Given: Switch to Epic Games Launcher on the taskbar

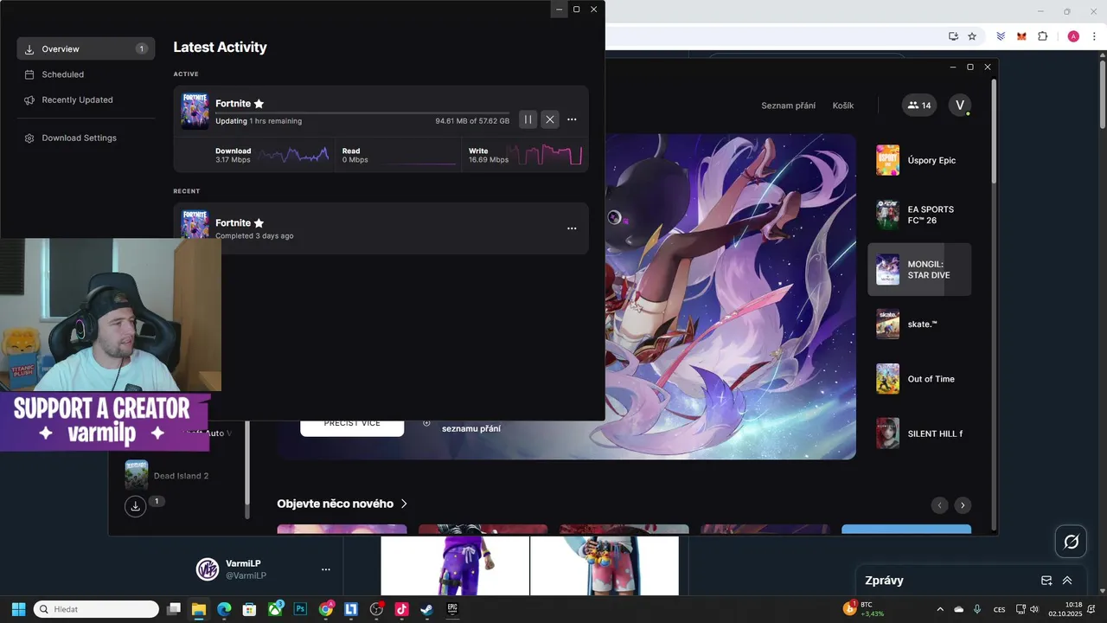Looking at the screenshot, I should tap(451, 609).
